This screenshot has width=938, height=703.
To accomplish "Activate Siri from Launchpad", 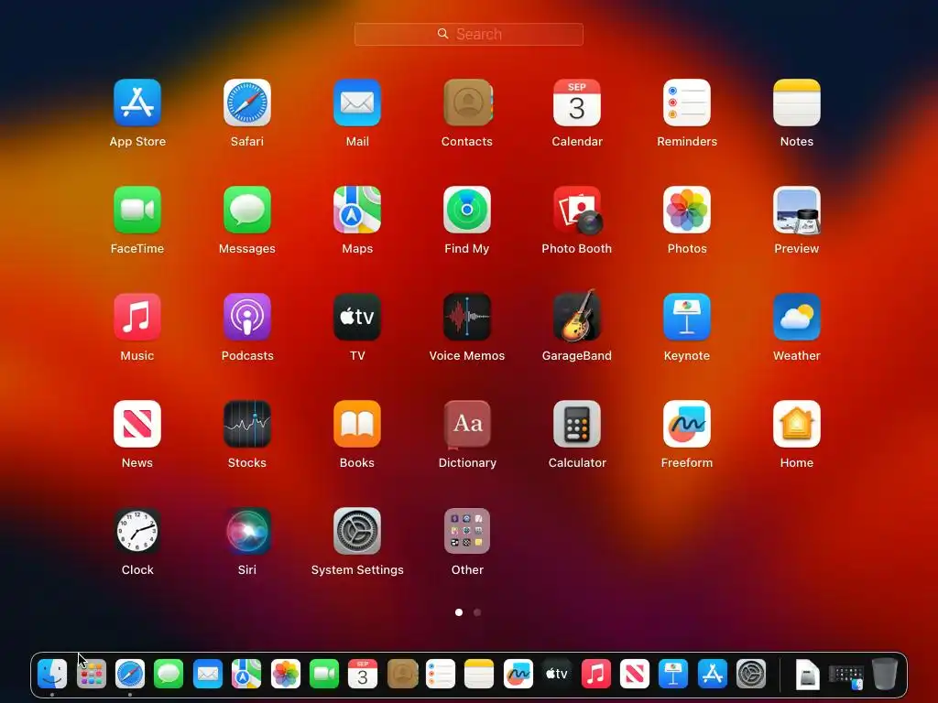I will (x=247, y=531).
